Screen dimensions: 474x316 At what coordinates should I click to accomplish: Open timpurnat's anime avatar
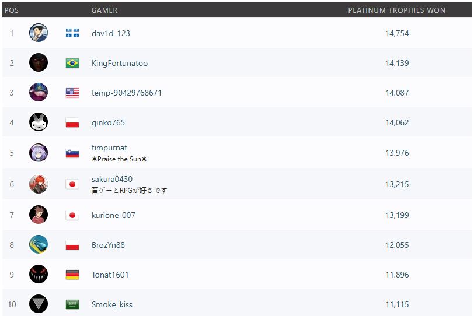39,152
